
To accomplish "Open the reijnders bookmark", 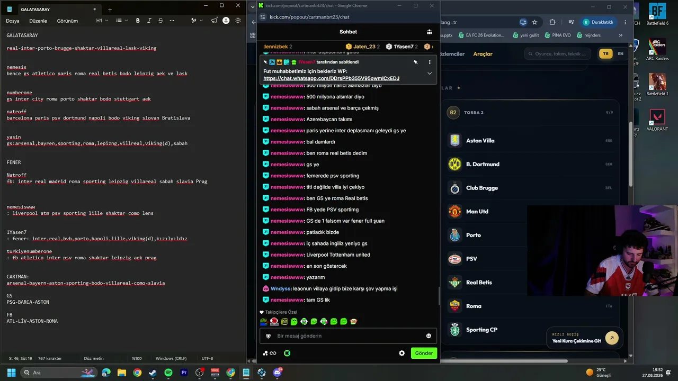I will pos(588,35).
